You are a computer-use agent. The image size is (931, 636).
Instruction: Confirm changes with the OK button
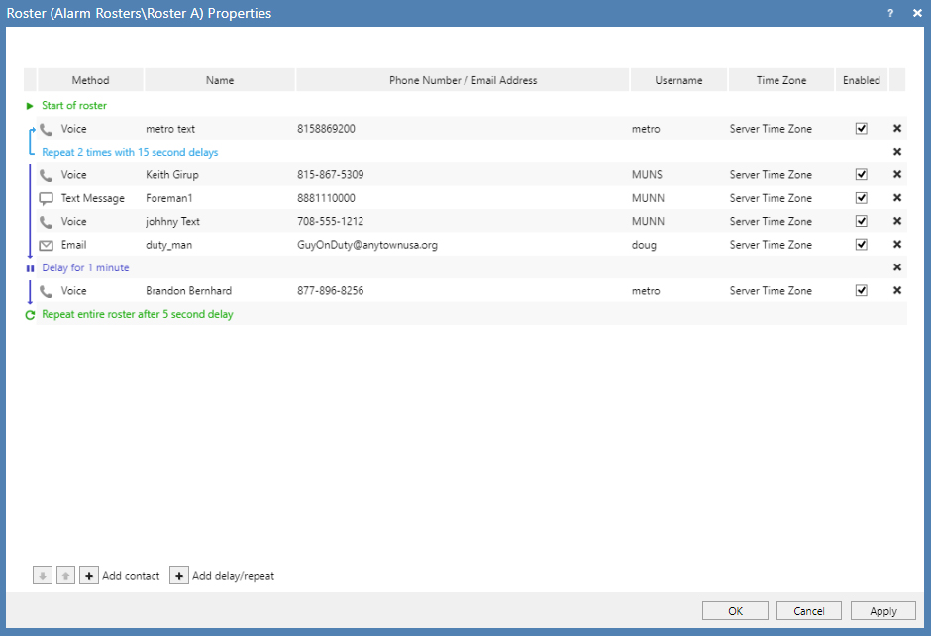point(735,611)
